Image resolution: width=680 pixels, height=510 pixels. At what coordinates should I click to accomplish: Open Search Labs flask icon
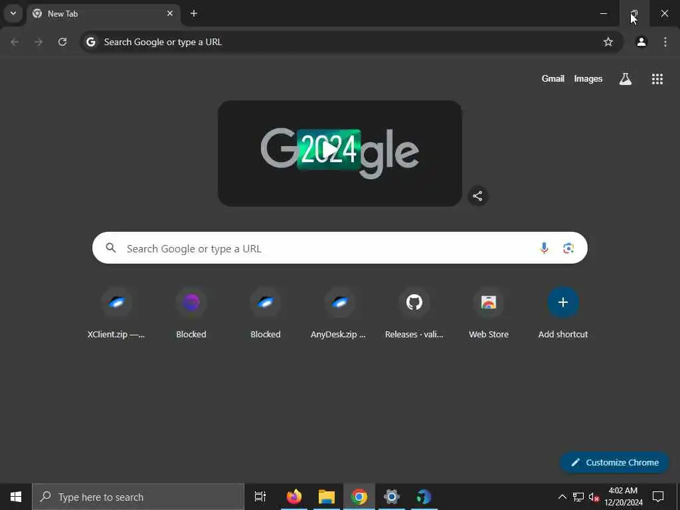[x=625, y=78]
